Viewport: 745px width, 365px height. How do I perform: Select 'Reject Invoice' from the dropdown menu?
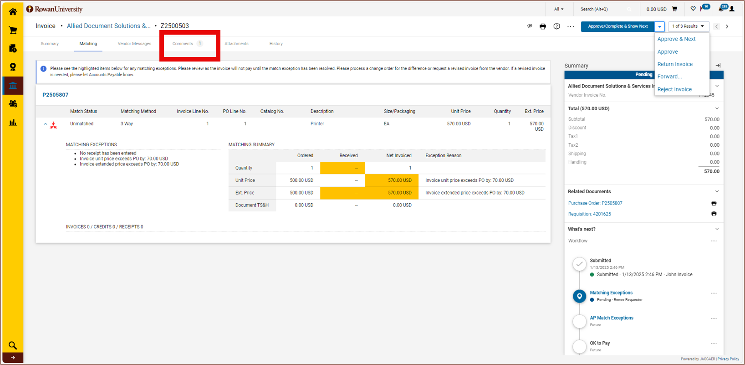[x=674, y=89]
